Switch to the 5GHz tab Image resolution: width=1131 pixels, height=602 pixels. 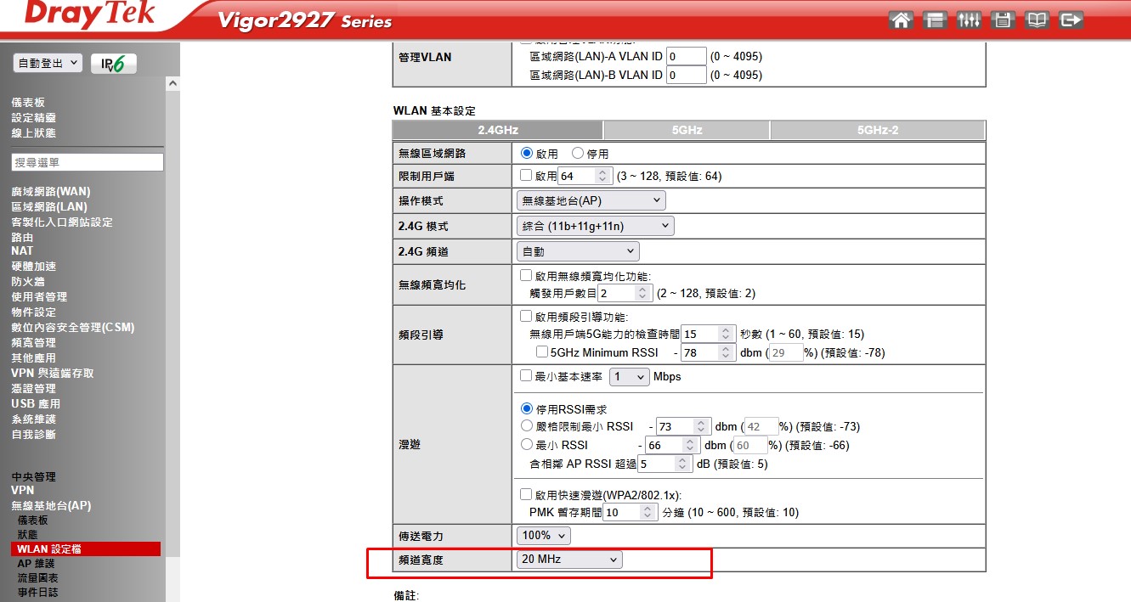pos(686,130)
